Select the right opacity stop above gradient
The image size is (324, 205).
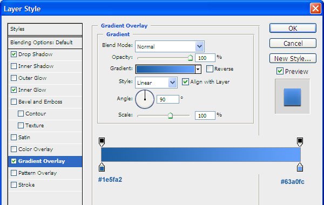coord(300,142)
